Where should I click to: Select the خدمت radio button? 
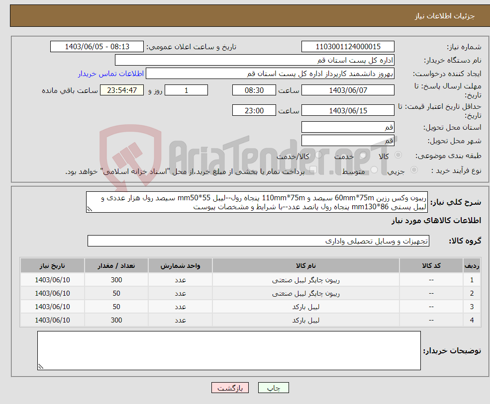363,155
